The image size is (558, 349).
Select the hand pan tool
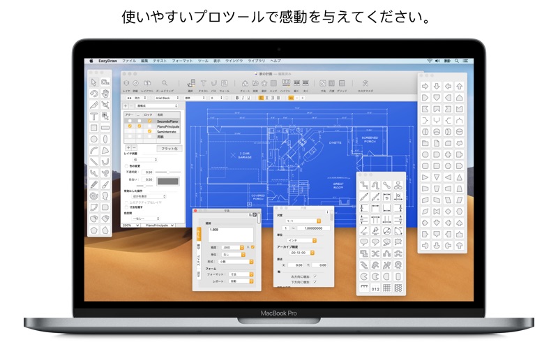(105, 94)
